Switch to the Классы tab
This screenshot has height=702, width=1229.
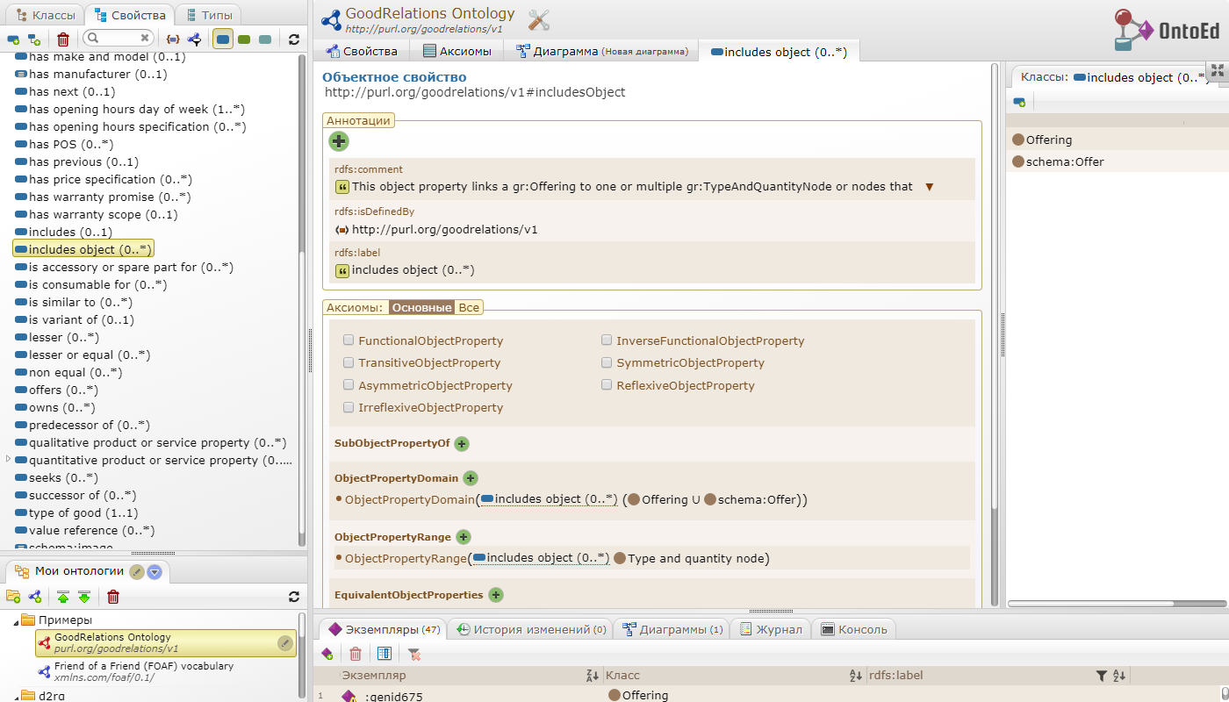pyautogui.click(x=44, y=15)
